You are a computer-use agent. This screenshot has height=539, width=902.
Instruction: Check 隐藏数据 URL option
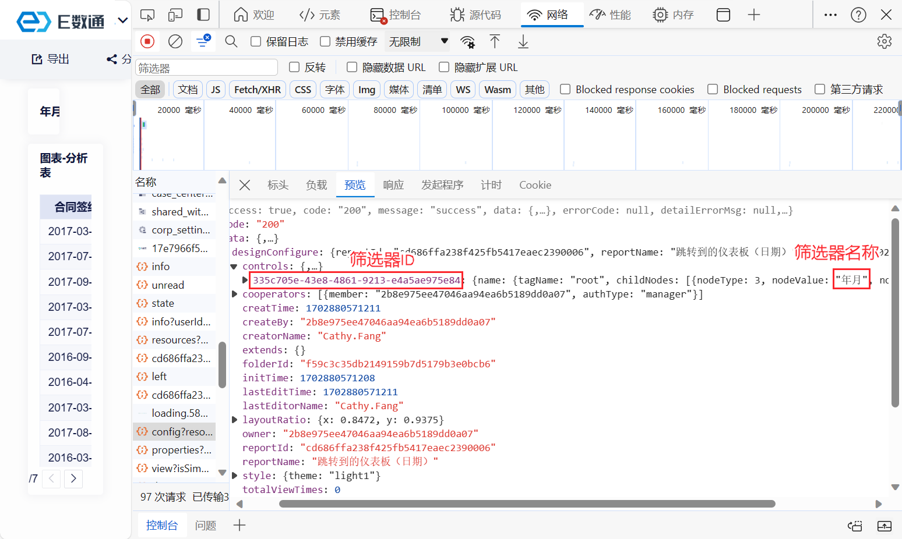(x=352, y=67)
